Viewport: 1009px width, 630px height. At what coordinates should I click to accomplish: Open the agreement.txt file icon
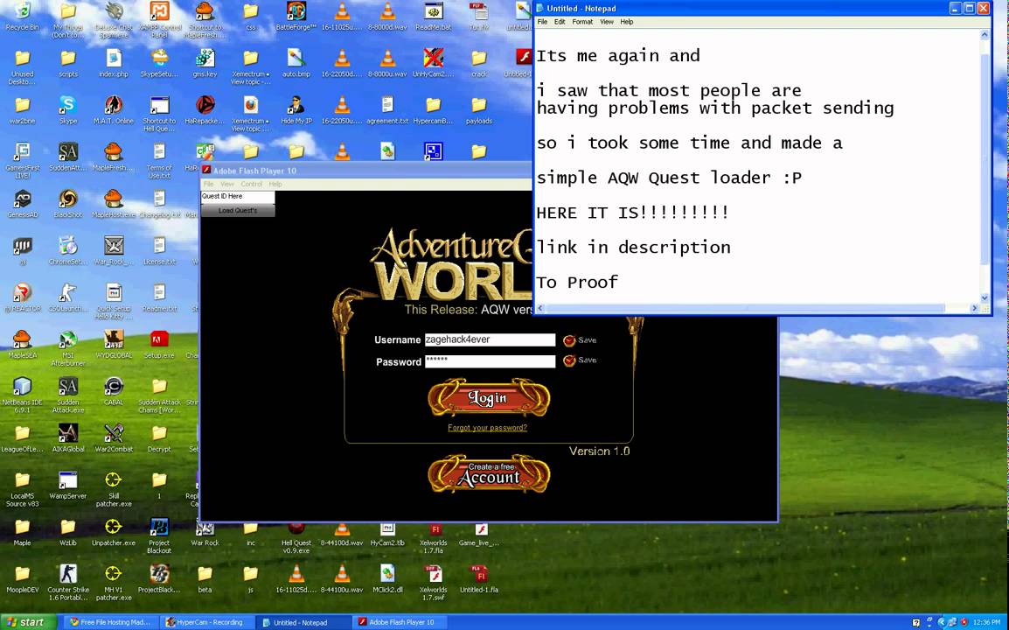coord(387,105)
